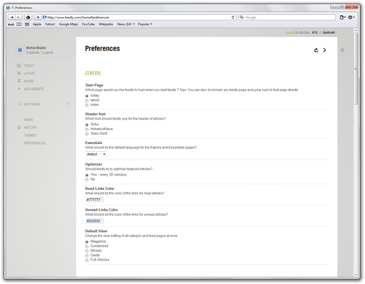Screen dimensions: 365x284
Task: Select the HelveticaNeue header font radio
Action: pyautogui.click(x=87, y=129)
